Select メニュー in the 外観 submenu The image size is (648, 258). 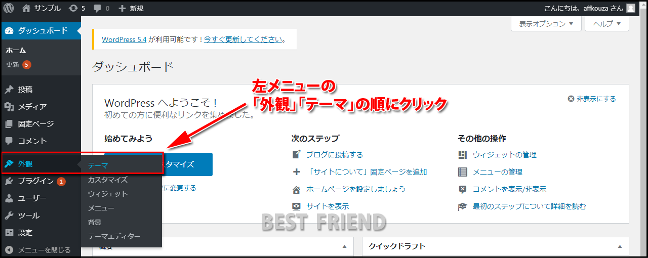[101, 208]
